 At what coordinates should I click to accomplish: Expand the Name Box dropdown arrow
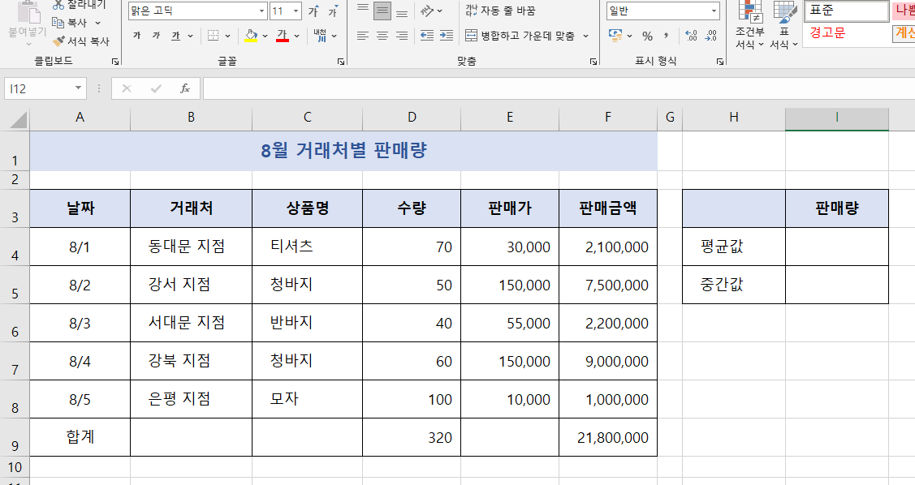tap(78, 88)
